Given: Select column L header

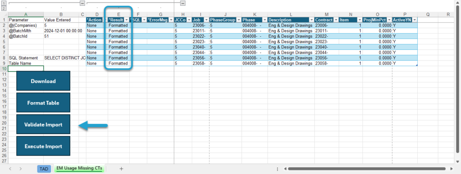Looking at the screenshot, I should point(291,14).
